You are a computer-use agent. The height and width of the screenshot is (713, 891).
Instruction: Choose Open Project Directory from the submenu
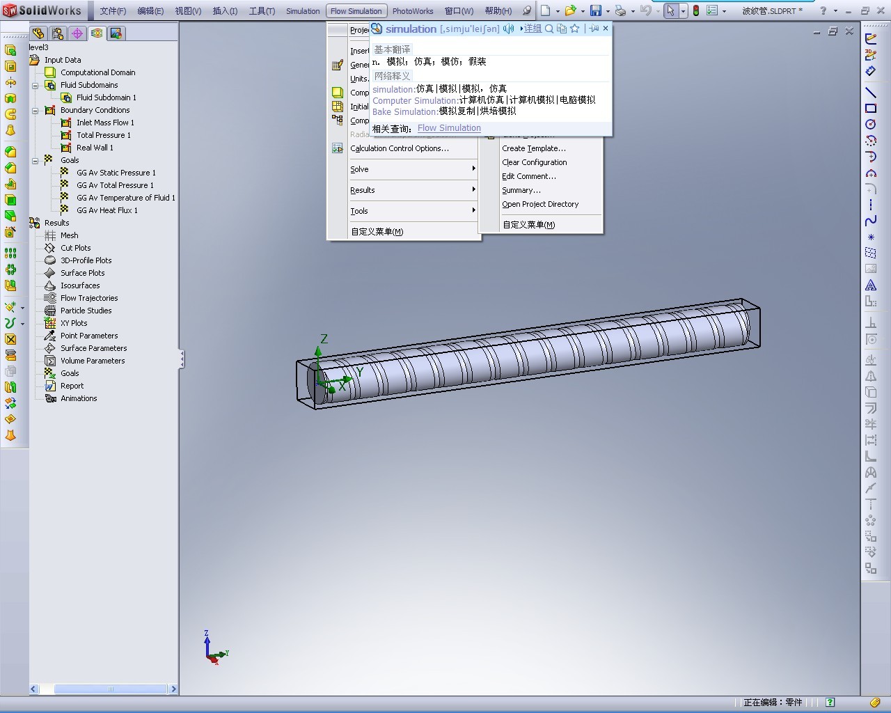coord(540,204)
